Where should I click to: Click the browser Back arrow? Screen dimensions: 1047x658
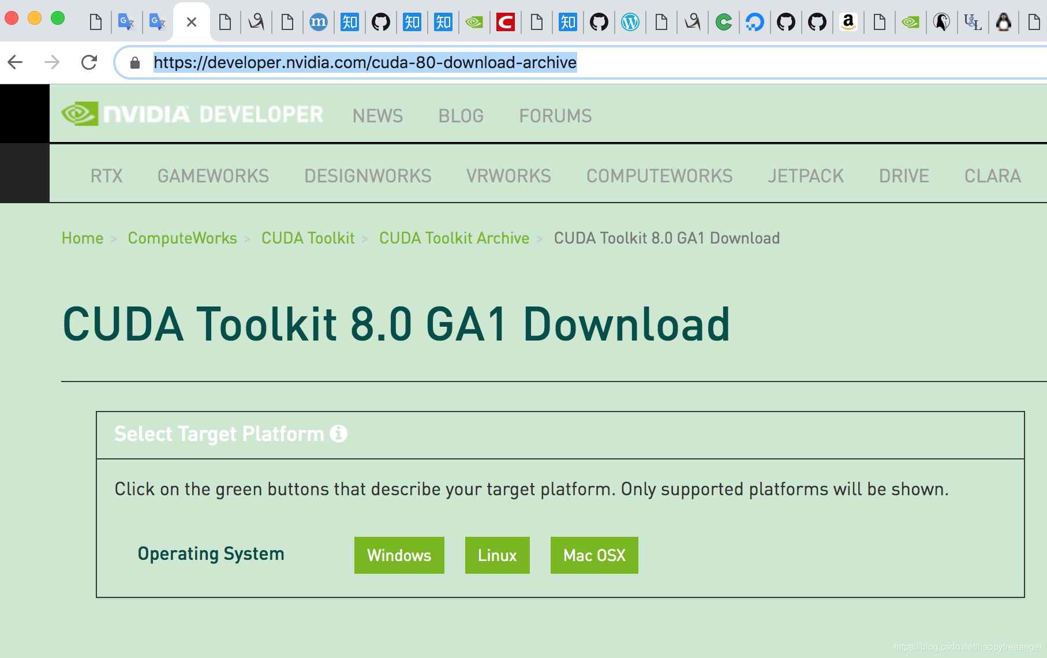(x=16, y=62)
